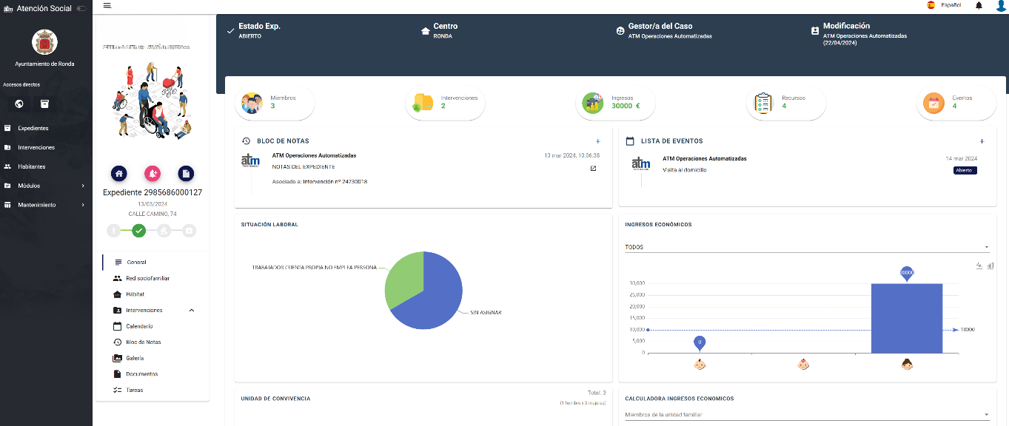Add a new note in Bloc de Notas
The image size is (1009, 426).
click(597, 141)
